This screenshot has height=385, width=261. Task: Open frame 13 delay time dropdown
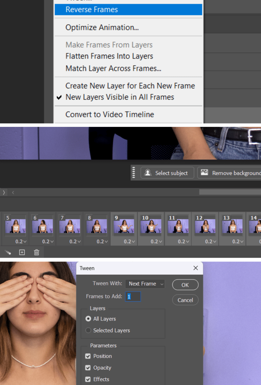238,241
